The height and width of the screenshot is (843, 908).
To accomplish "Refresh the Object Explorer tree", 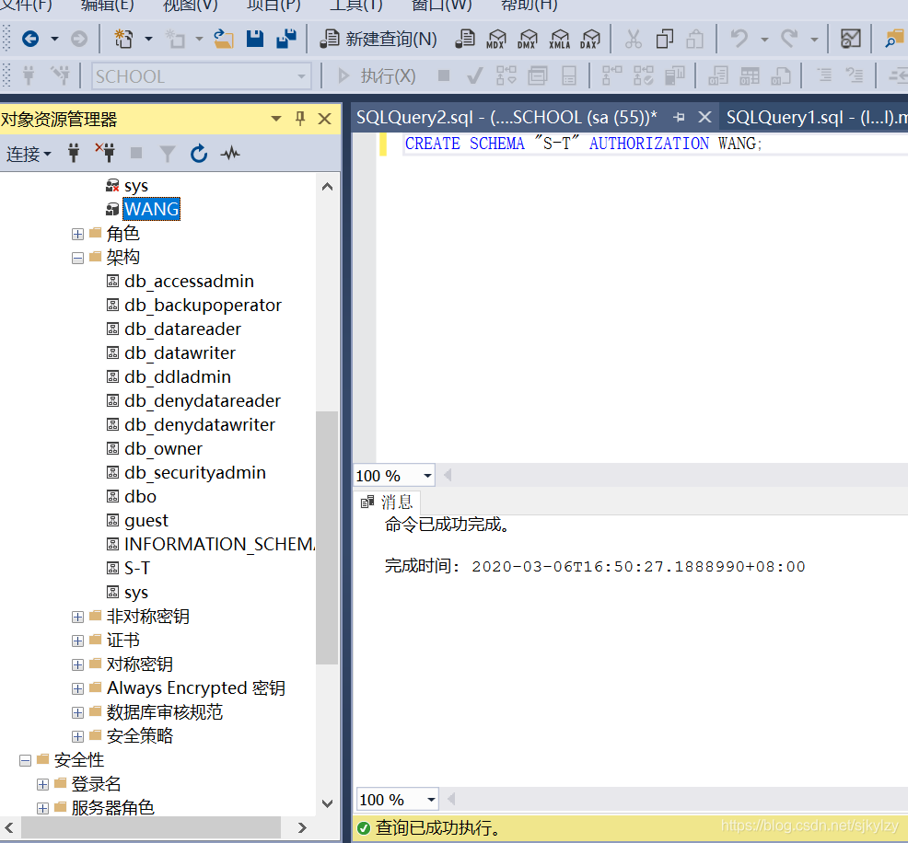I will 199,154.
